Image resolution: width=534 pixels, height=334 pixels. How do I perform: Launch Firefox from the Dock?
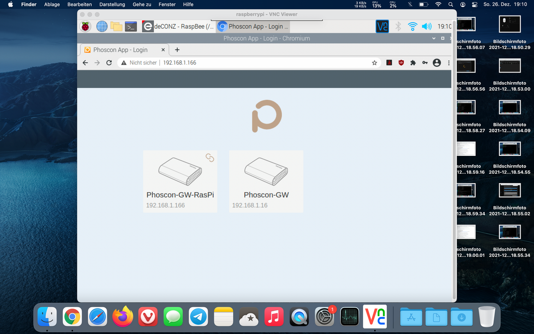click(123, 316)
